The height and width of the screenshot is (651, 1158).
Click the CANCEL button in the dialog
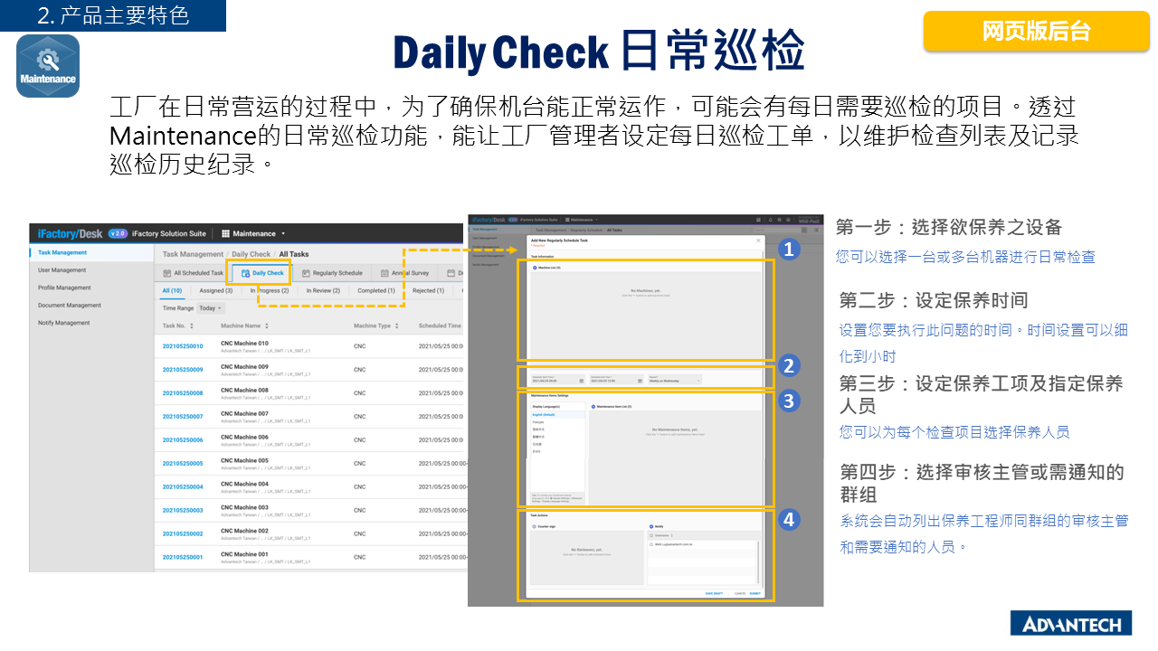740,593
